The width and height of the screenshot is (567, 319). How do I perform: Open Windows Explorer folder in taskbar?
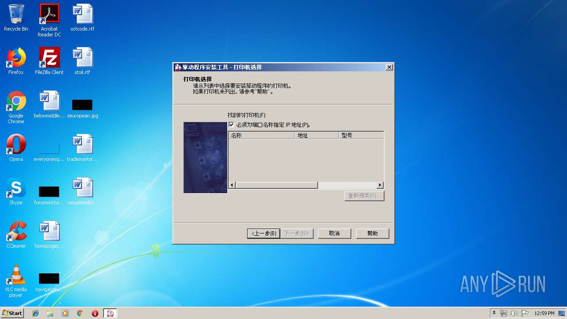(50, 313)
